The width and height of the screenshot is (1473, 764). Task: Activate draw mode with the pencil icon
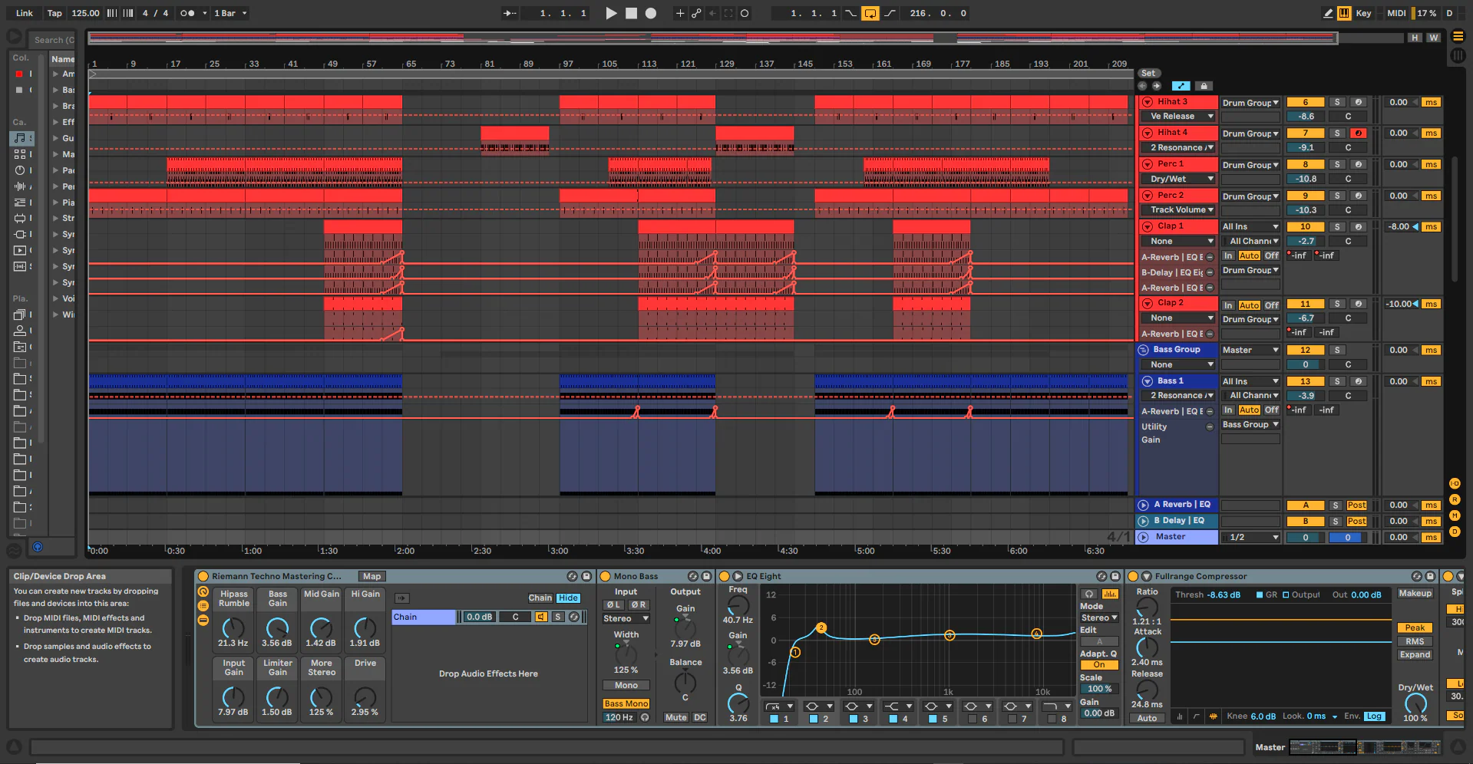pos(1327,13)
